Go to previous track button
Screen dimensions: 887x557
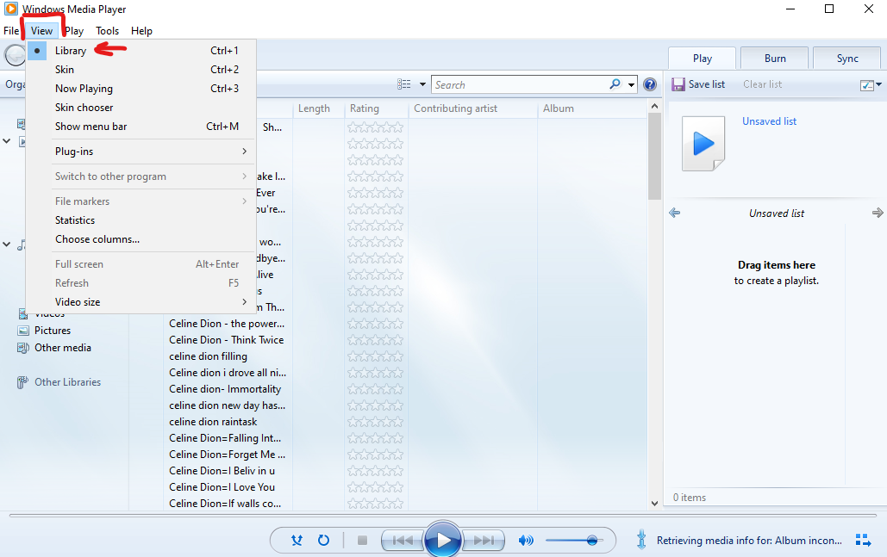point(403,541)
